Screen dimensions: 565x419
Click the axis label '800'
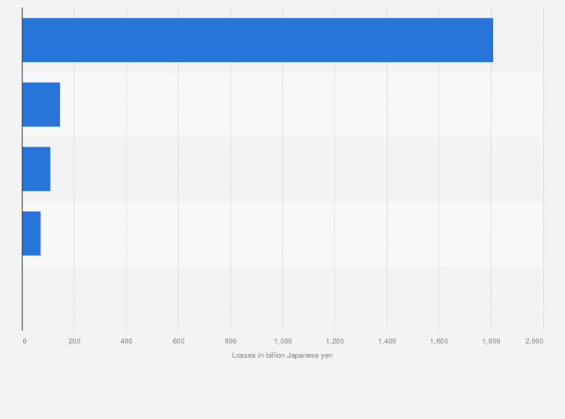click(231, 341)
